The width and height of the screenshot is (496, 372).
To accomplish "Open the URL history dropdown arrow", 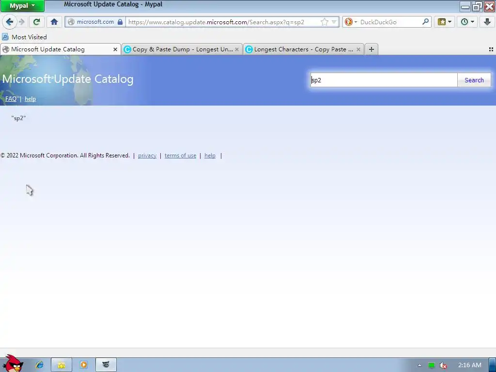I will (x=334, y=22).
